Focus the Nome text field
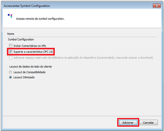Screen dimensions: 164x131 [82, 40]
